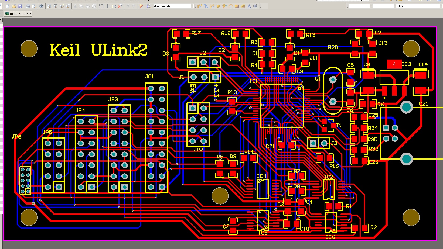Select the JP3 designator text

coord(113,99)
